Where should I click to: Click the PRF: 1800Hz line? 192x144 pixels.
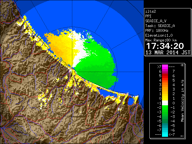157,31
